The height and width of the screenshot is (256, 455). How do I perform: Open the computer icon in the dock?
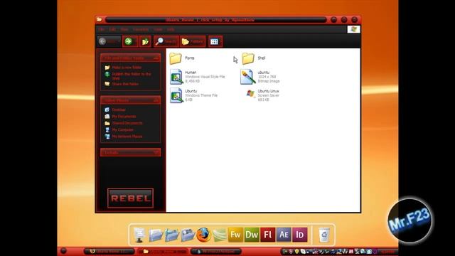(139, 235)
